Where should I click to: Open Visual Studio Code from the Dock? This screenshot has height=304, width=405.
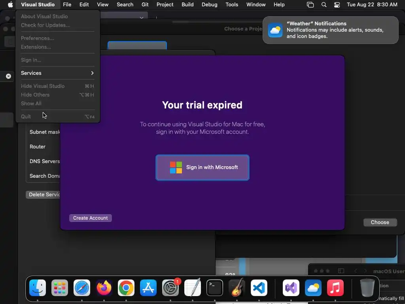pos(259,288)
